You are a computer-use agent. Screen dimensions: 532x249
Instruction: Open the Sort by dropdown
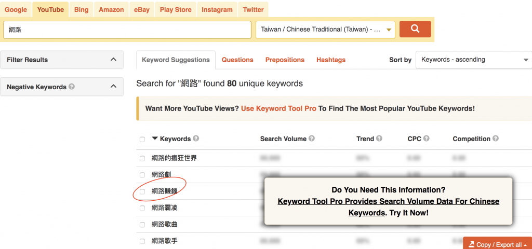coord(474,60)
